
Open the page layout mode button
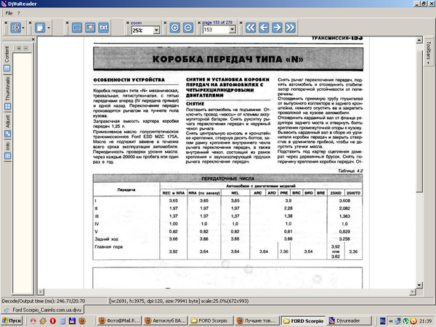pos(15,28)
